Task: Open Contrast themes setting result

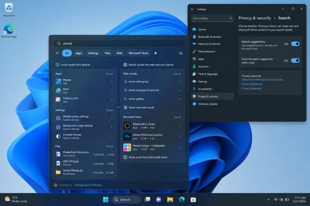Action: (84, 136)
